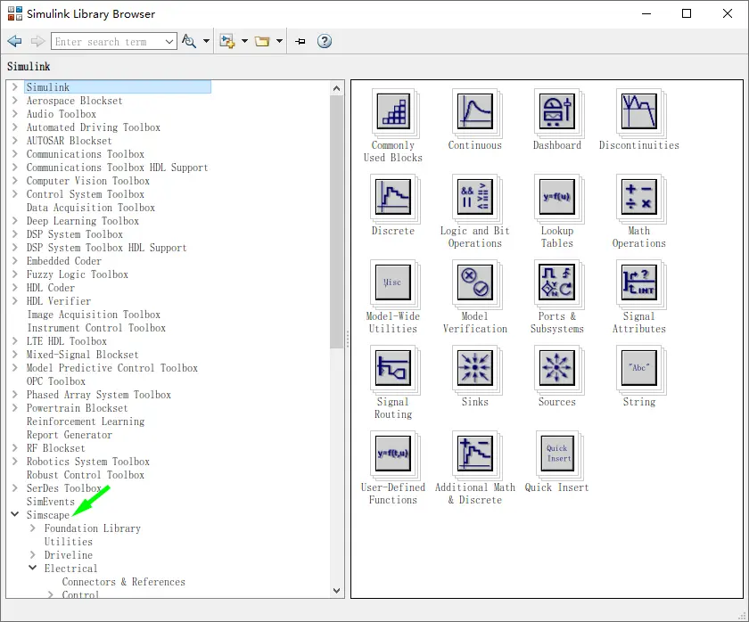Open the search term history dropdown
This screenshot has height=622, width=749.
click(x=169, y=42)
